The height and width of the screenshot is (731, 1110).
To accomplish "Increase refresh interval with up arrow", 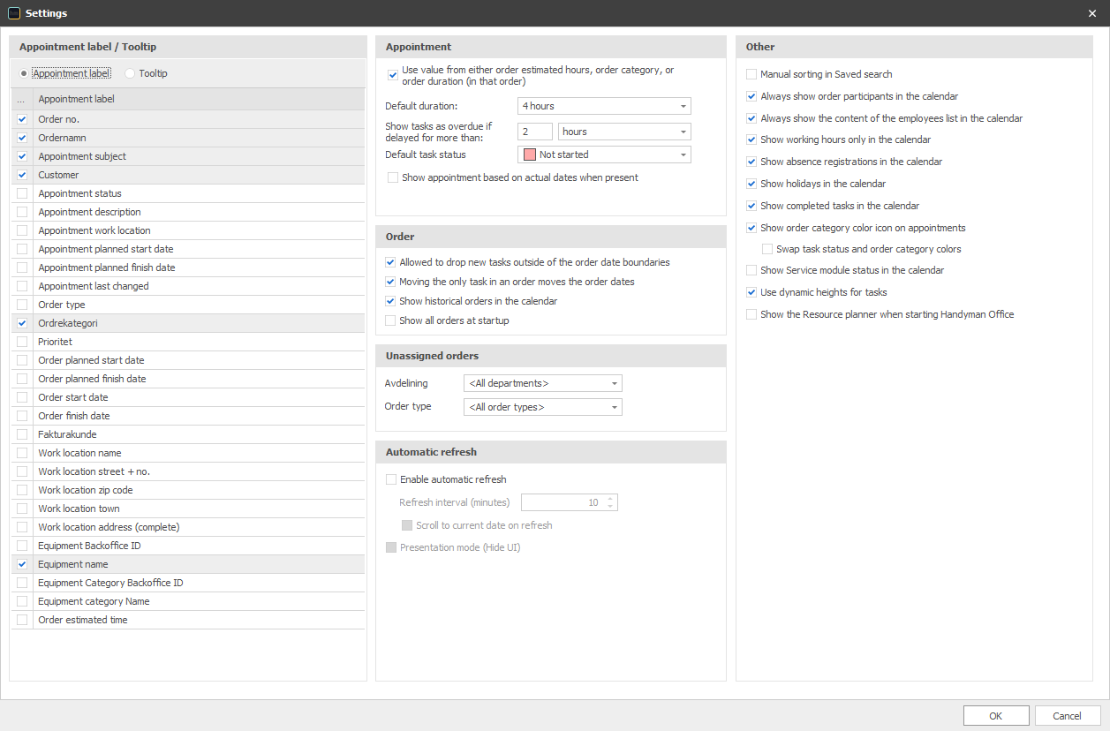I will coord(610,499).
